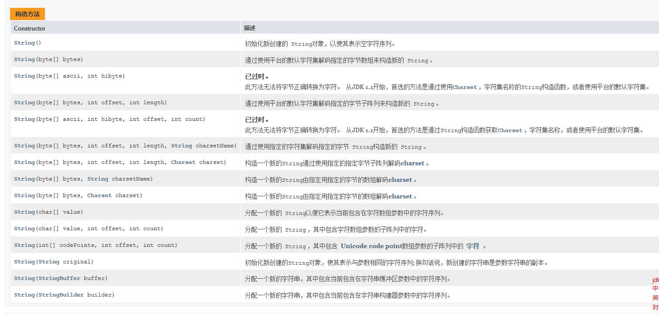Click description 新创建的字符串是参数字符串的副本
Viewport: 659px width, 314px height.
coord(396,263)
